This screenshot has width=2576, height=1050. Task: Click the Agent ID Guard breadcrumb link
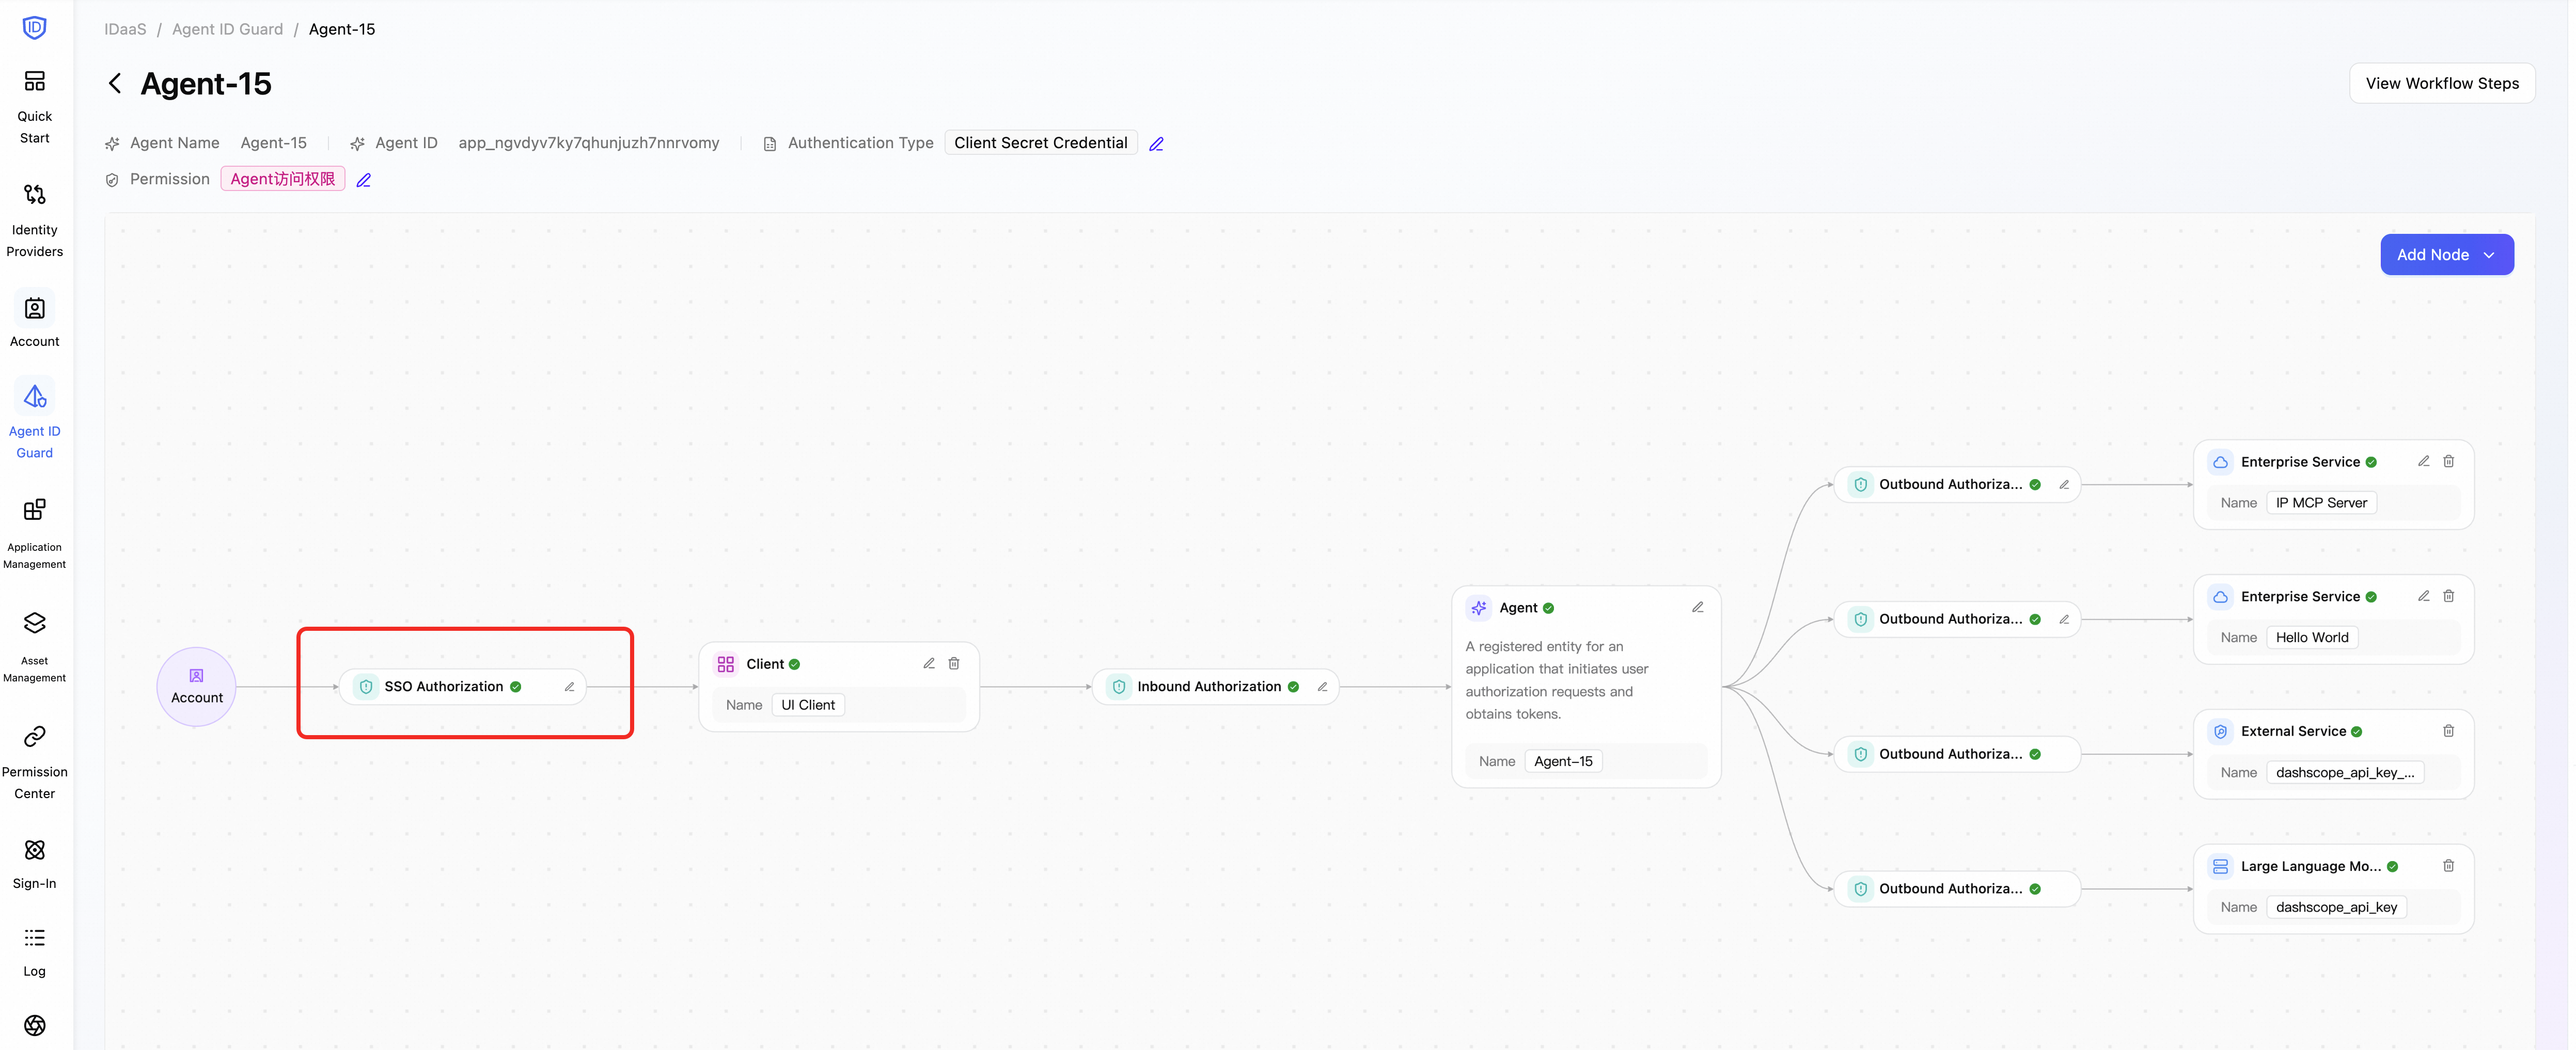[227, 29]
